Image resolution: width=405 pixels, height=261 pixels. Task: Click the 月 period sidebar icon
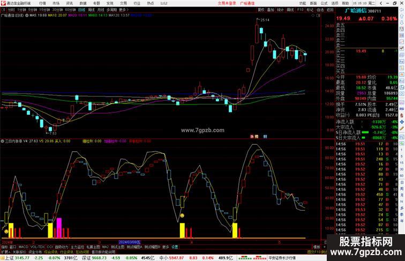[x=402, y=196]
